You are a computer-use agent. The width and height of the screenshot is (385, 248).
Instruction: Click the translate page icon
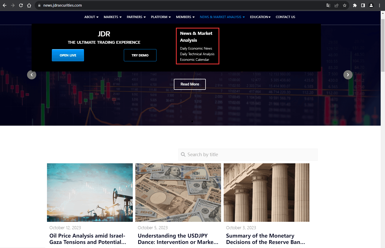pos(328,5)
